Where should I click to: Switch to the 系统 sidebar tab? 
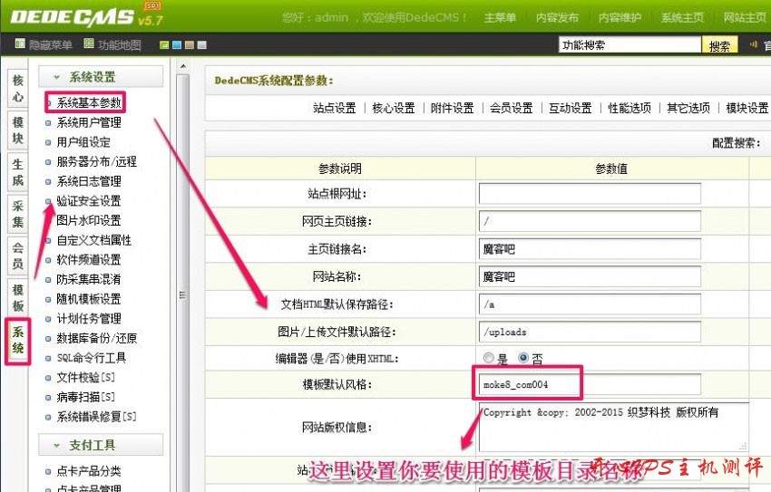coord(18,340)
